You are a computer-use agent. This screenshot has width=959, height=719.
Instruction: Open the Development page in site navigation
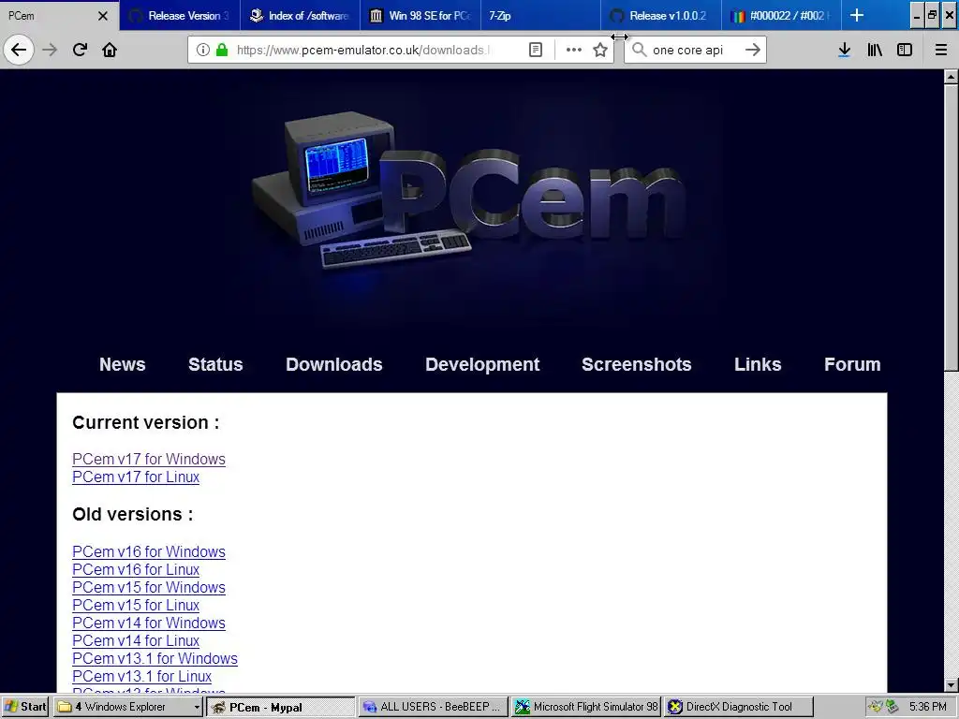[482, 364]
